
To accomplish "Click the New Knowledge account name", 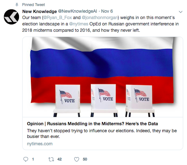I will 39,11.
